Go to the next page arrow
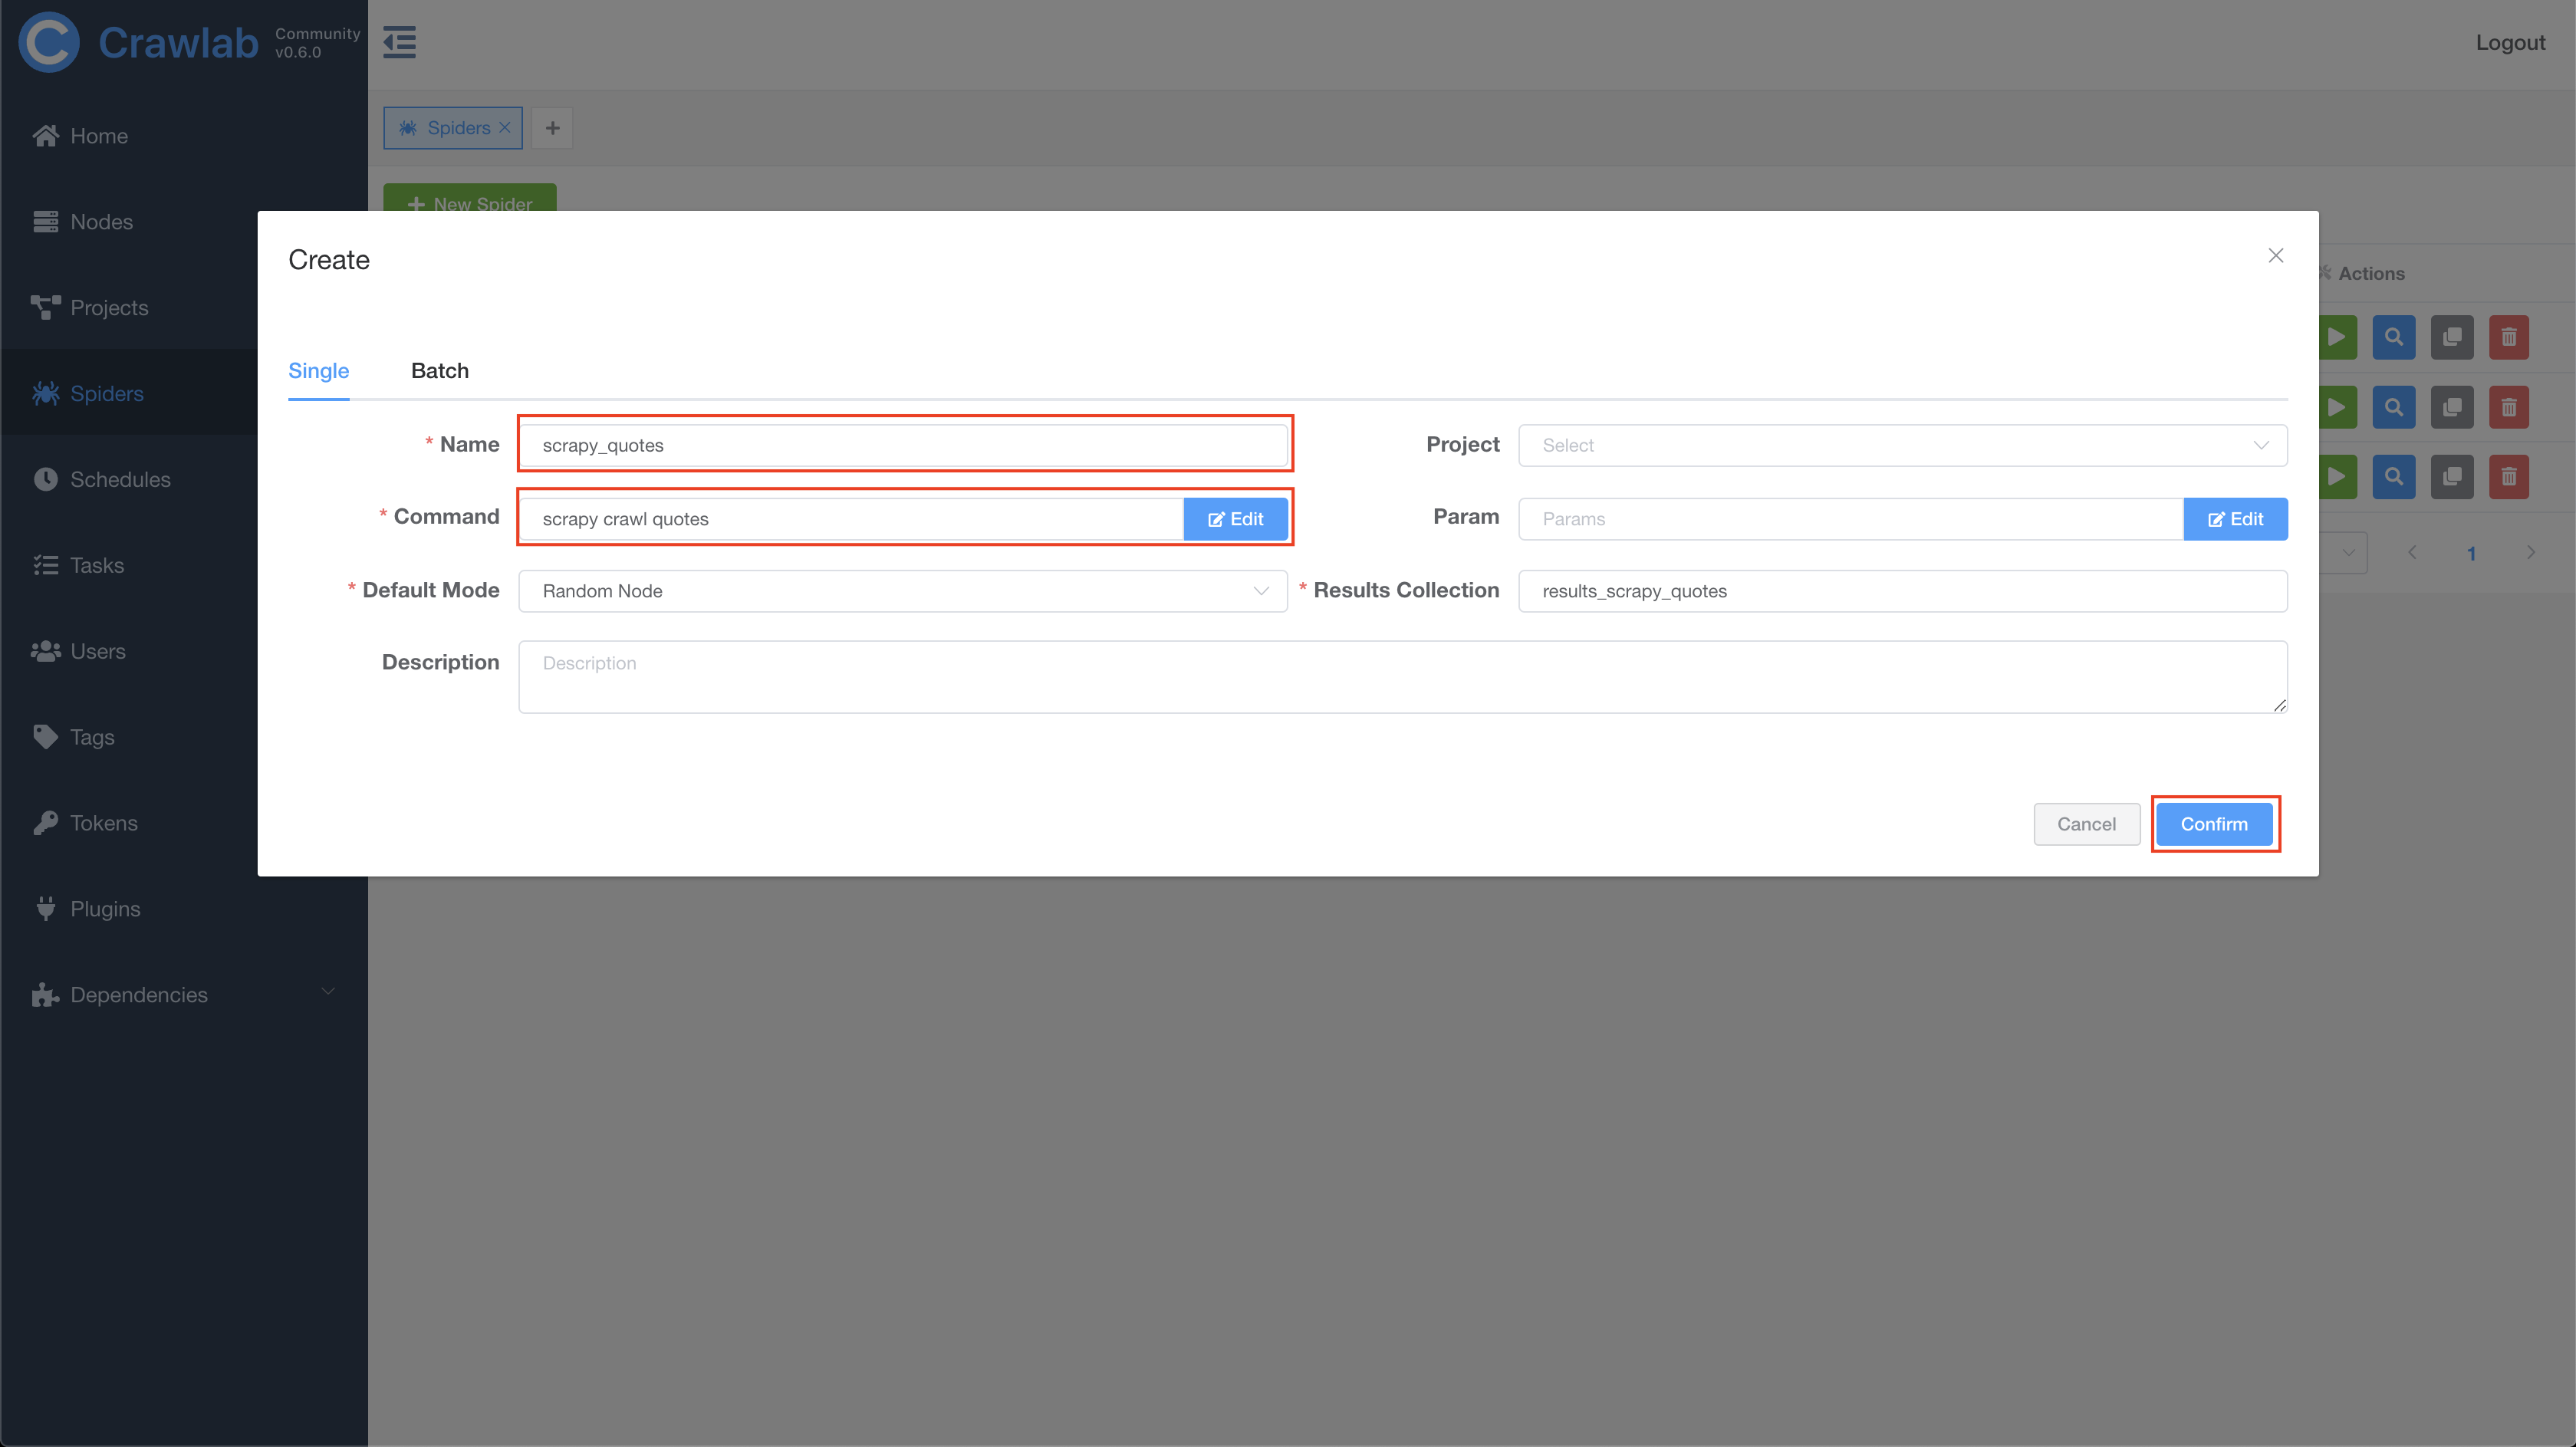This screenshot has width=2576, height=1447. 2531,553
